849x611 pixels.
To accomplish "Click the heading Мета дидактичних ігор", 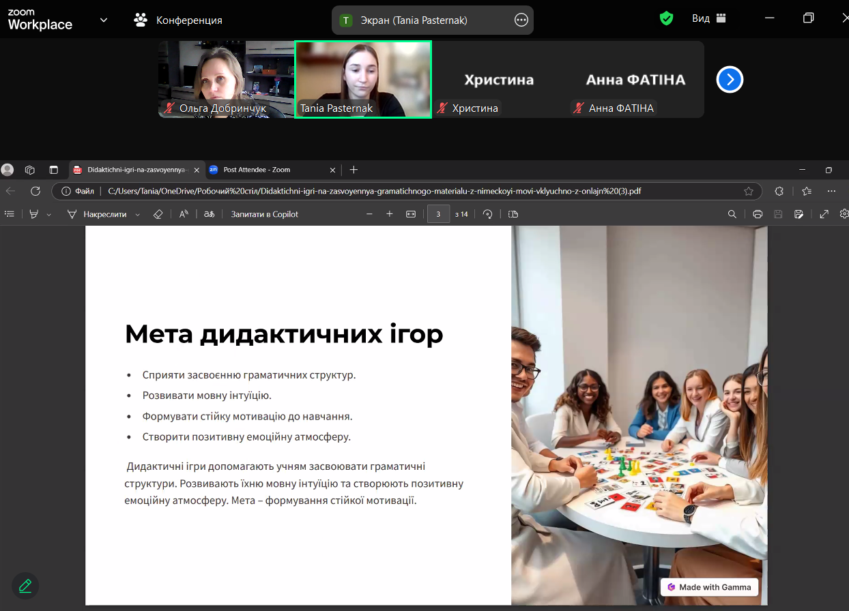I will pos(284,334).
